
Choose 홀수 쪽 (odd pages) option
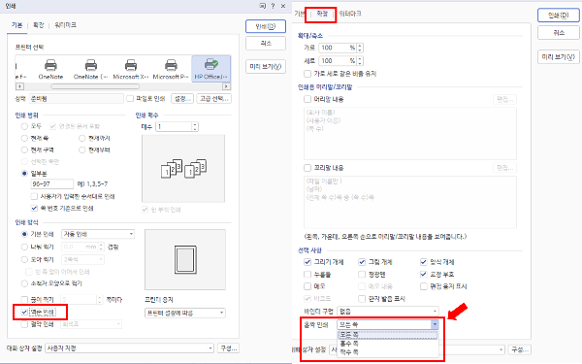click(388, 344)
